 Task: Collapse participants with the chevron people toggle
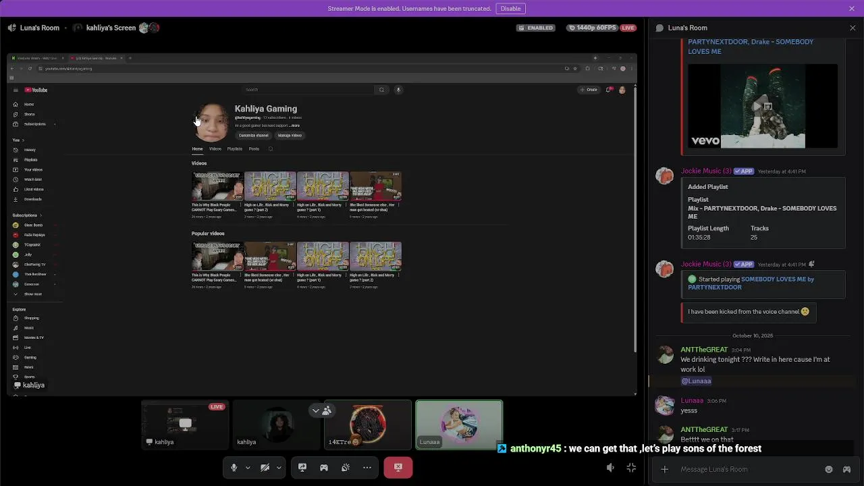pos(321,410)
